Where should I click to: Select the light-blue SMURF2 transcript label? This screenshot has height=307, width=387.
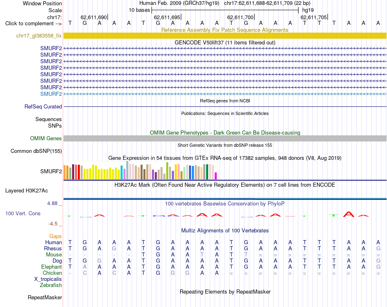[x=51, y=94]
